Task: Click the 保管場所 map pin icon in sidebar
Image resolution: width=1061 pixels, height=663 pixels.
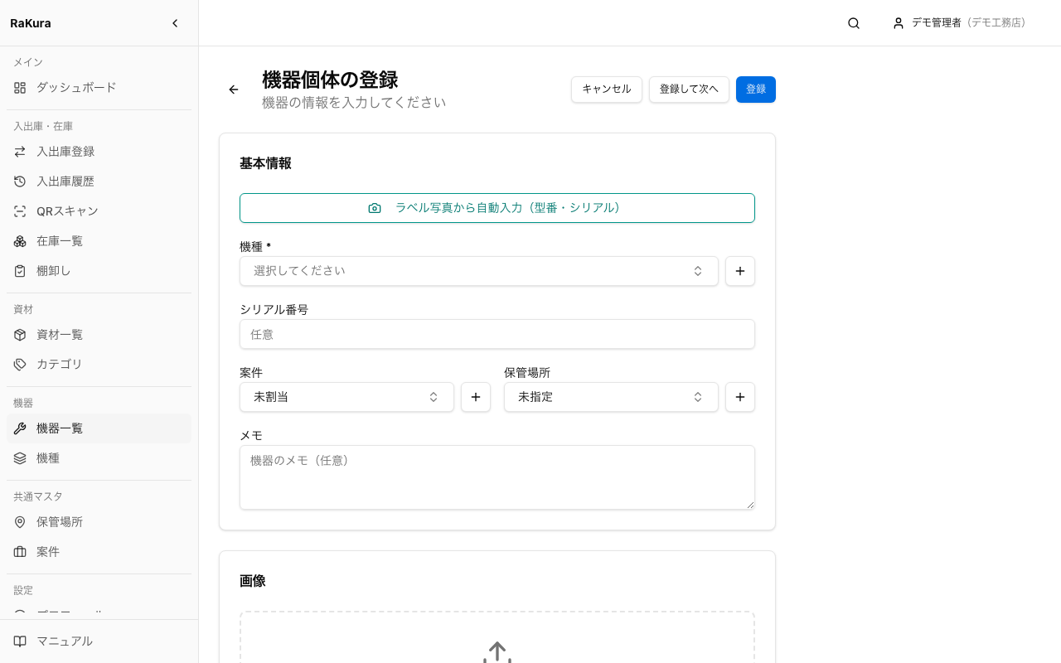Action: pyautogui.click(x=20, y=522)
